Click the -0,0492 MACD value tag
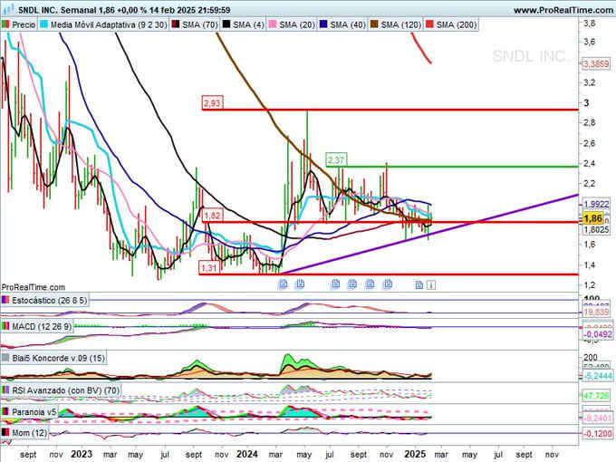This screenshot has height=462, width=616. click(x=598, y=334)
